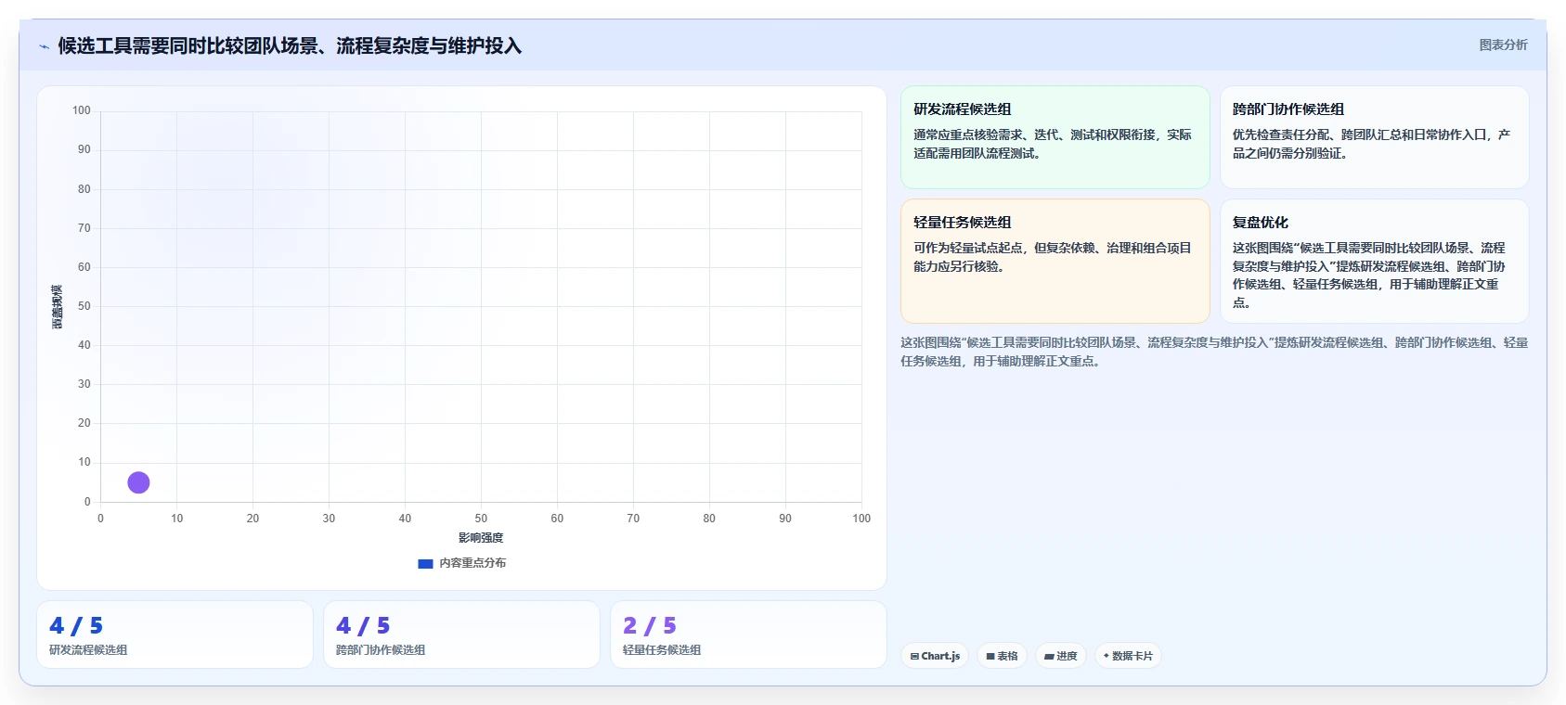This screenshot has height=705, width=1566.
Task: Click the y-axis tick label 100
Action: (x=82, y=110)
